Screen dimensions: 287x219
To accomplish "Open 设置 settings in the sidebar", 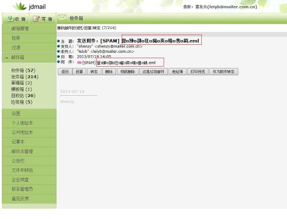I will coord(16,113).
